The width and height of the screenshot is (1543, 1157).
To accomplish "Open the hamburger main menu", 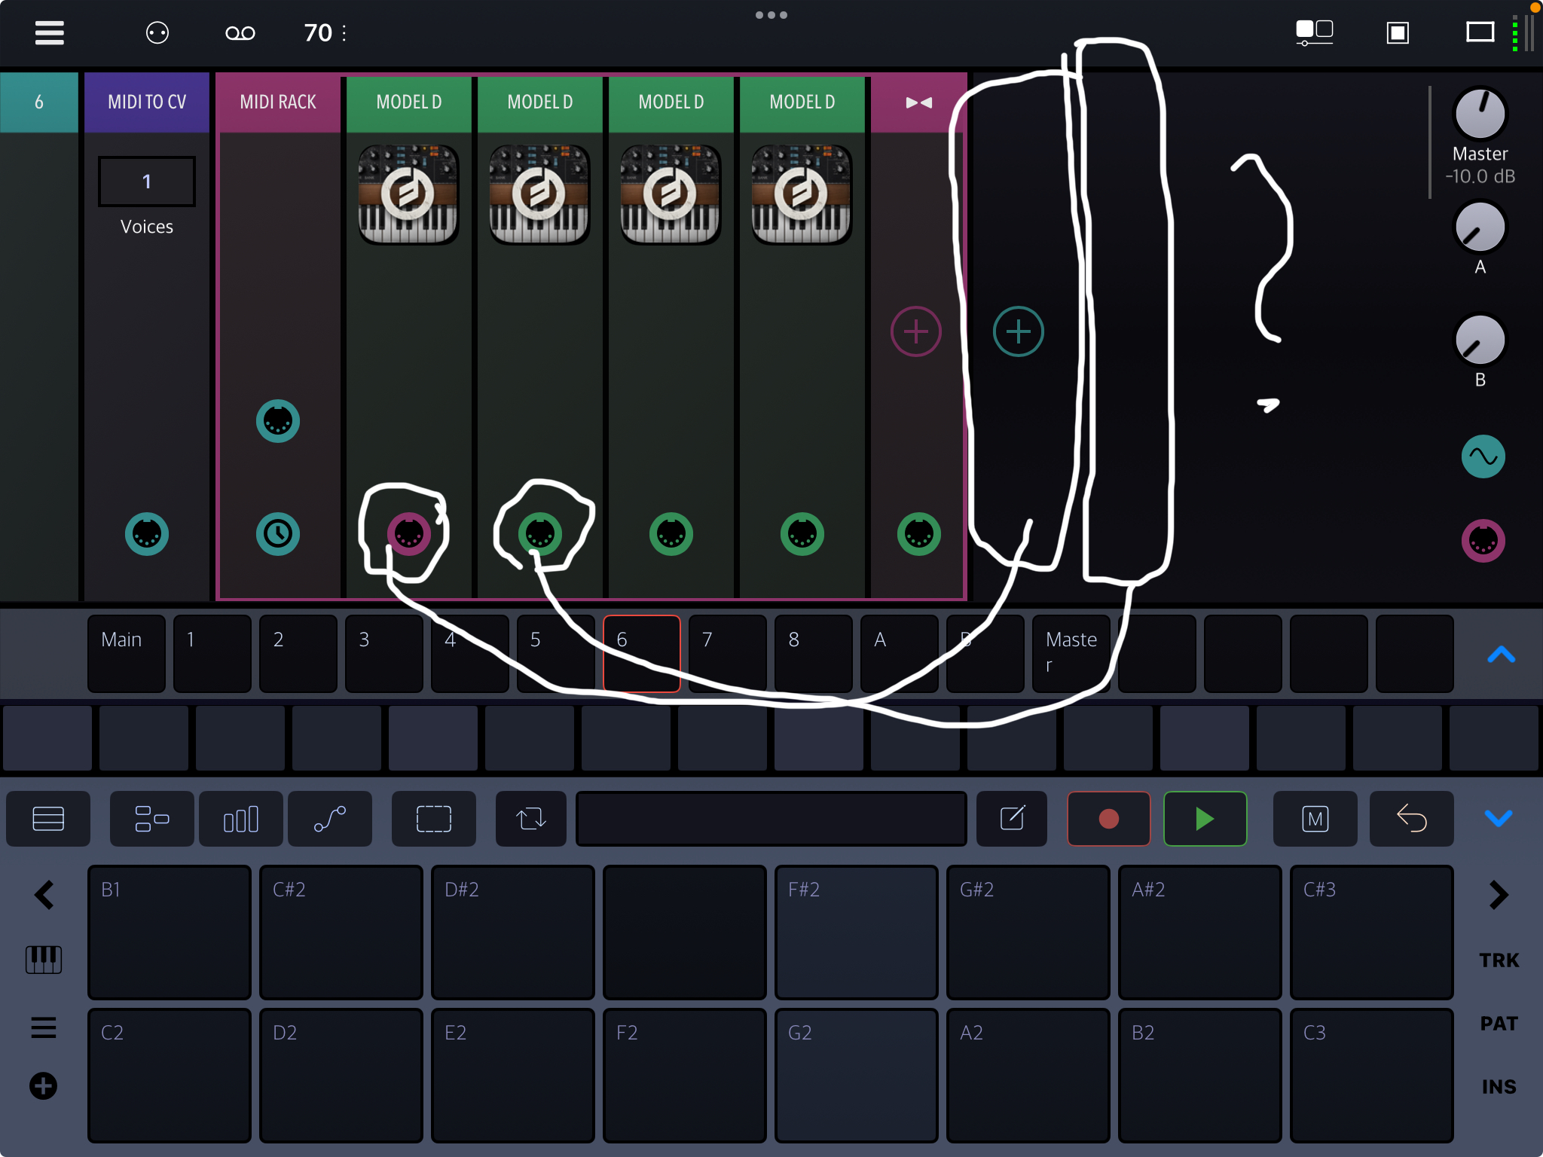I will (x=50, y=33).
